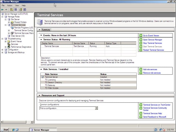This screenshot has width=176, height=132.
Task: Expand the Storage and Backup tree node
Action: pos(2,53)
